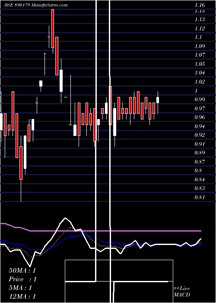This screenshot has height=303, width=216.
Task: Click the 1.13 price axis label
Action: coord(200,19)
